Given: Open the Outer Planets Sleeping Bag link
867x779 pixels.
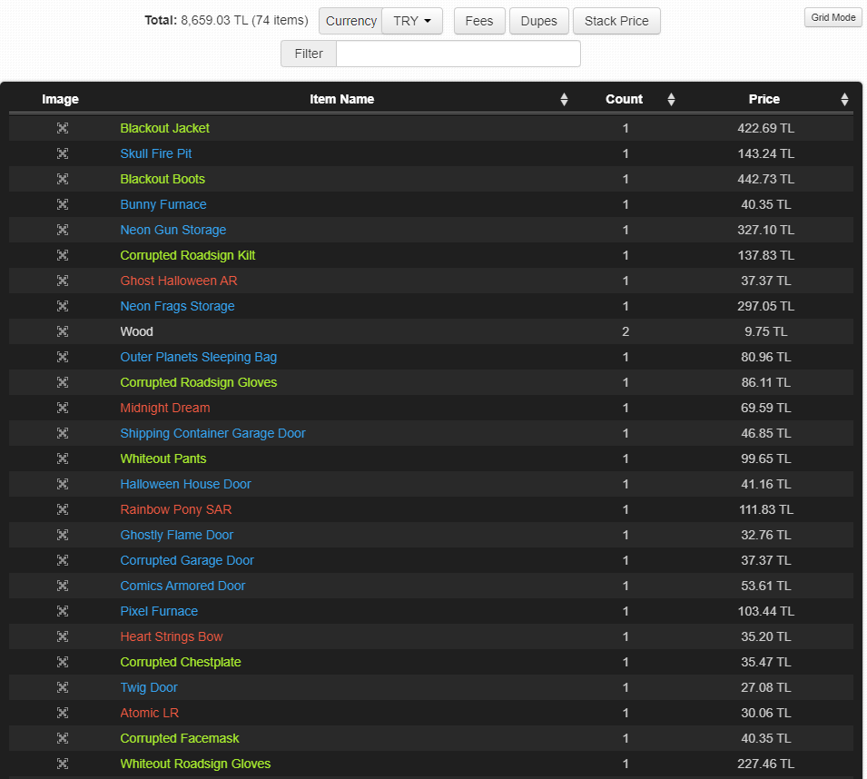Looking at the screenshot, I should (x=199, y=357).
